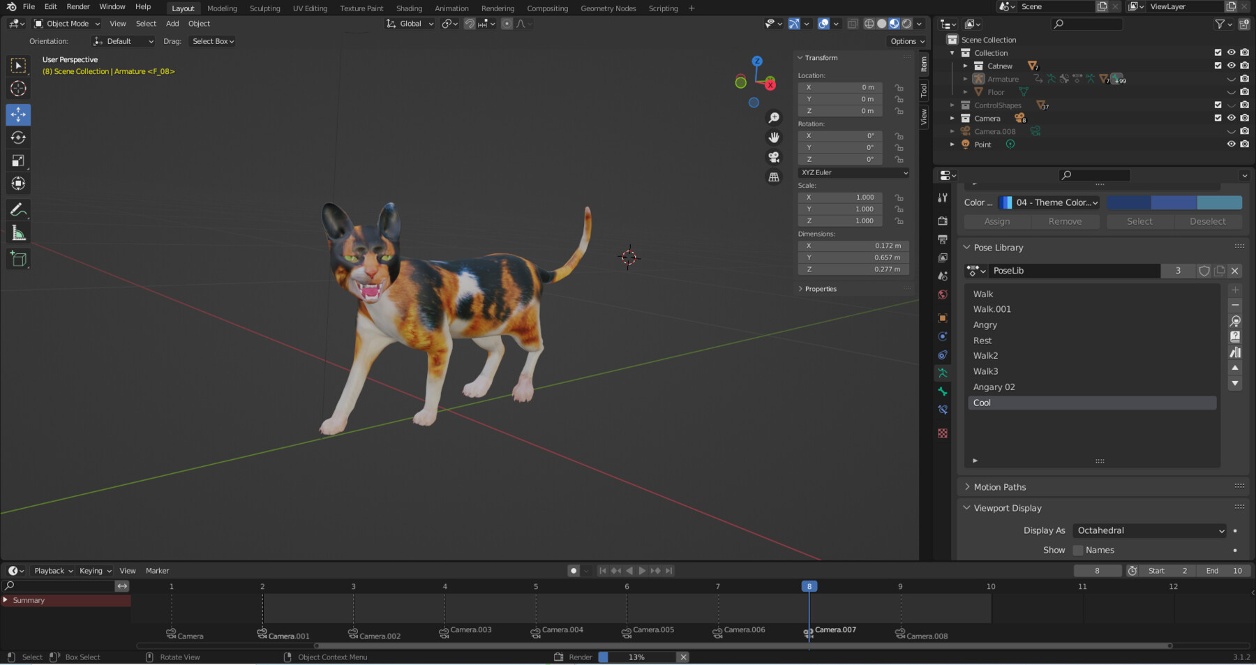Hide the Point light with eye toggle

coord(1231,144)
